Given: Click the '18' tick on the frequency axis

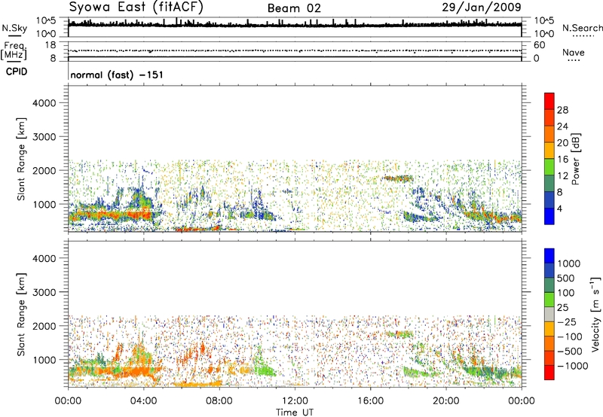Looking at the screenshot, I should coord(51,45).
